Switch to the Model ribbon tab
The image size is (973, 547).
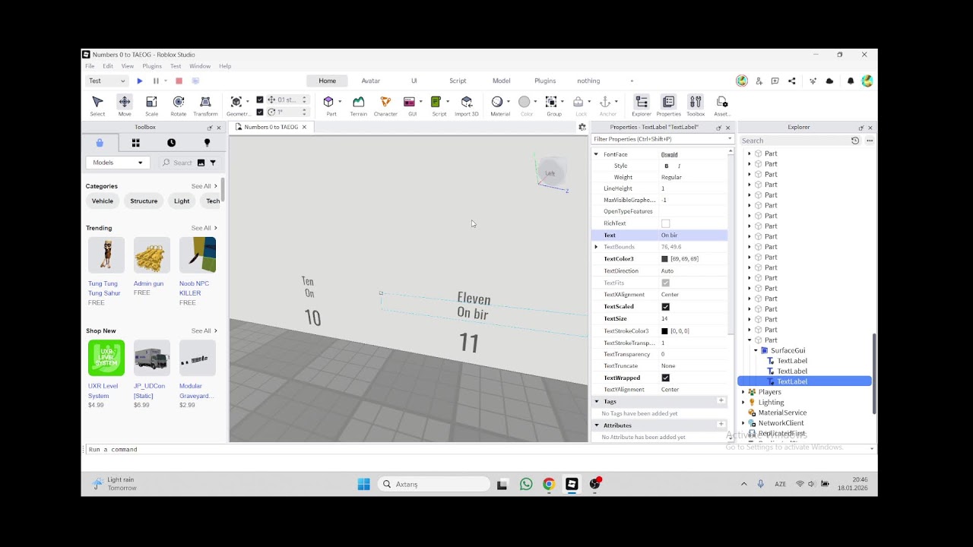click(501, 81)
